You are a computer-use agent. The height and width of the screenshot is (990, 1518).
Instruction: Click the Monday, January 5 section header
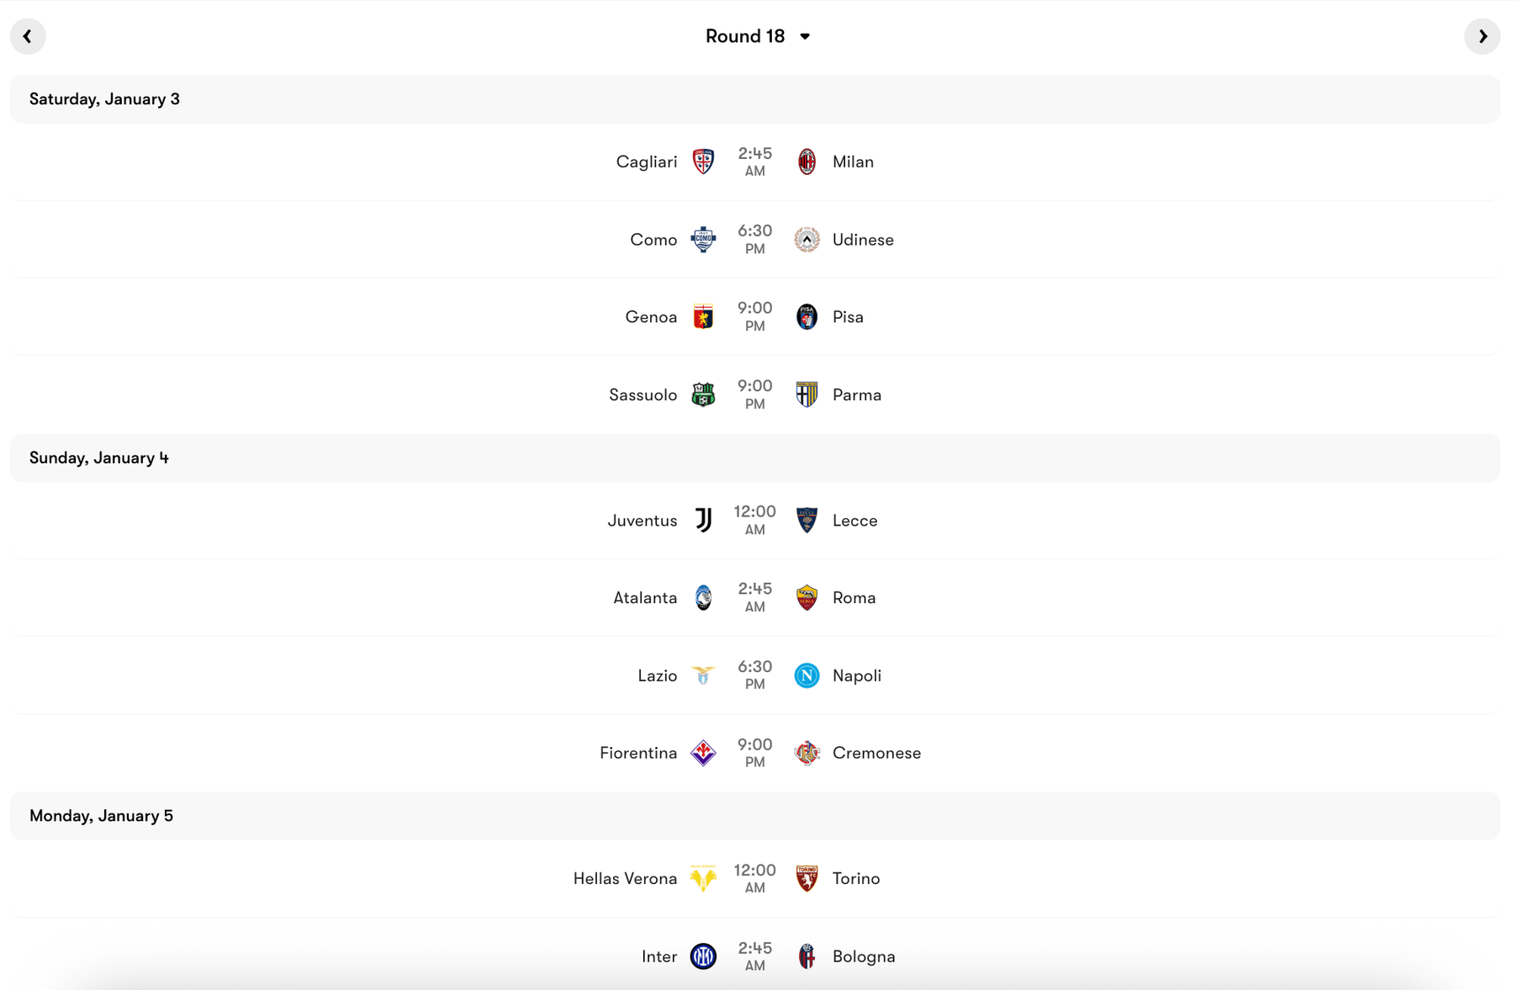pos(101,815)
